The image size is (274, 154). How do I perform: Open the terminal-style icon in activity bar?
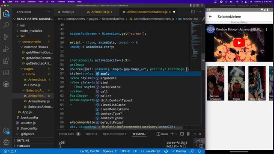[x=6, y=72]
